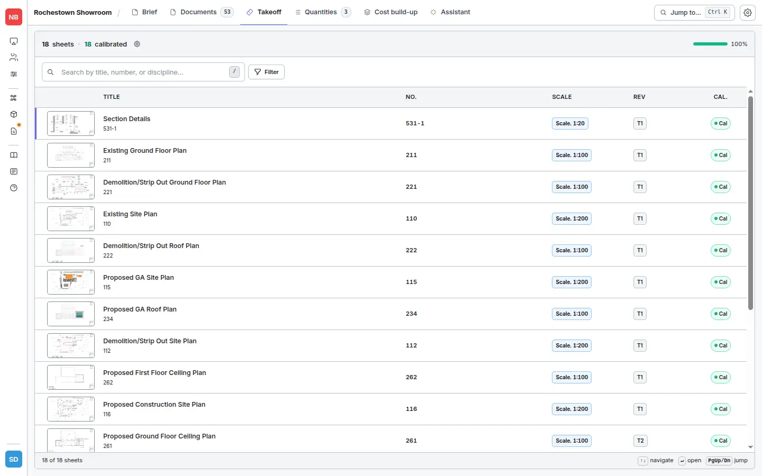This screenshot has height=476, width=762.
Task: Open the help question-mark icon
Action: pos(14,188)
